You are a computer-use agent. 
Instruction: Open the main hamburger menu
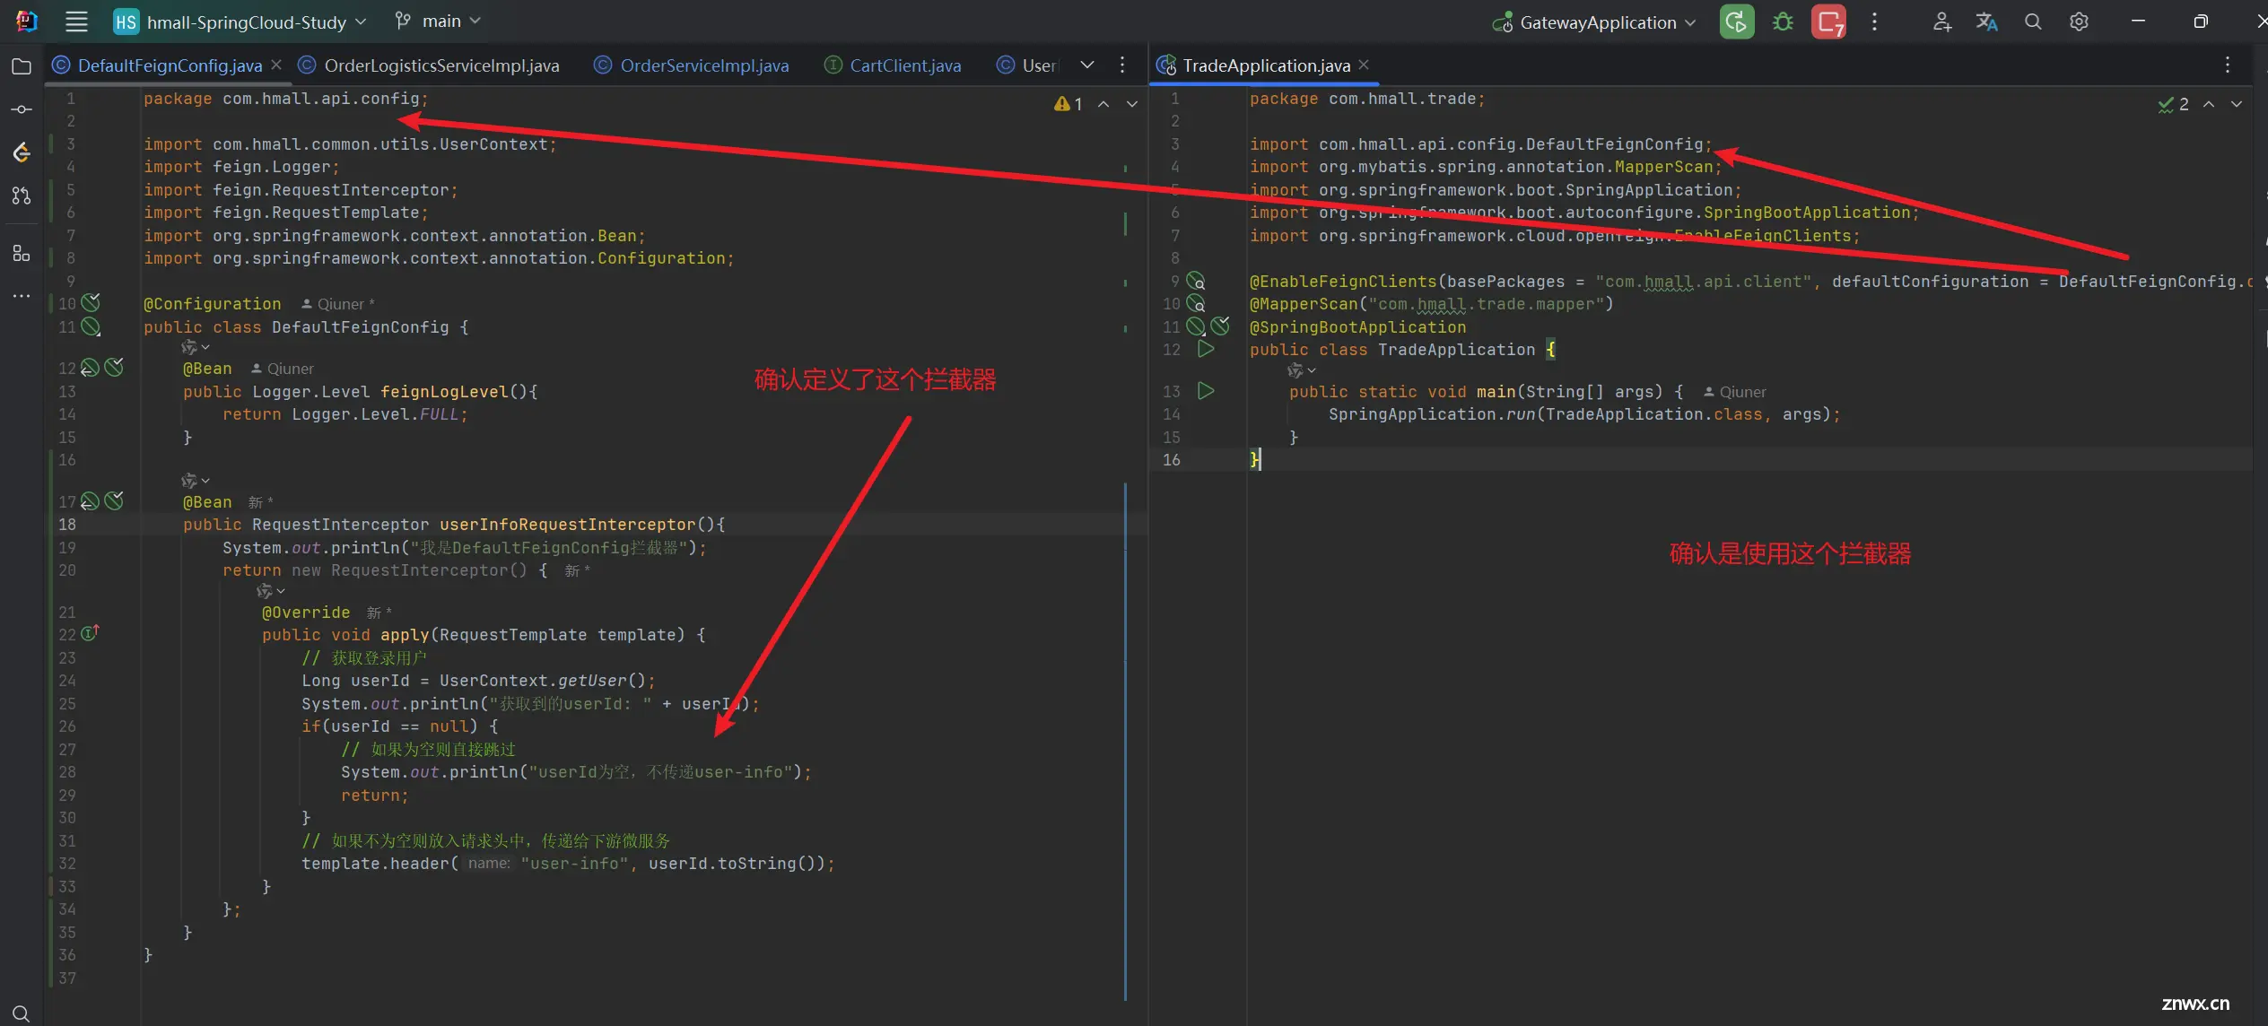[x=76, y=22]
